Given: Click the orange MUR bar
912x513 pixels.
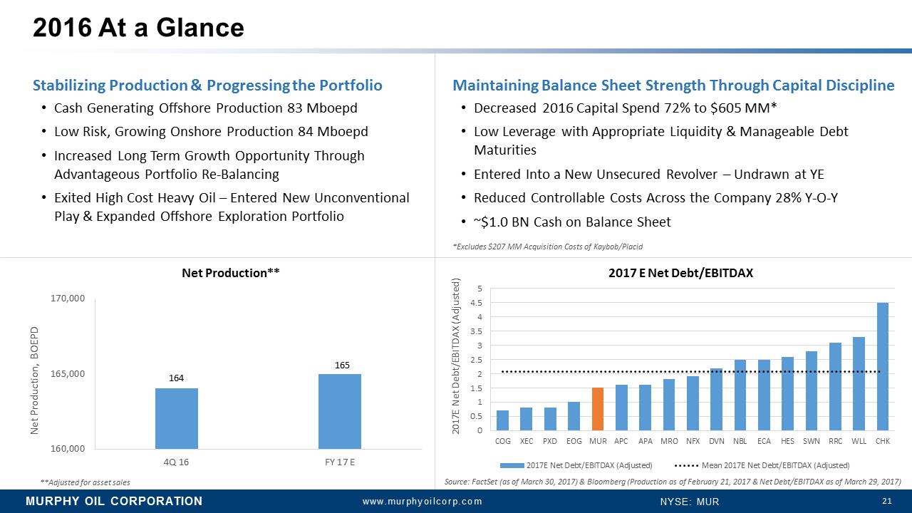Looking at the screenshot, I should [x=598, y=409].
